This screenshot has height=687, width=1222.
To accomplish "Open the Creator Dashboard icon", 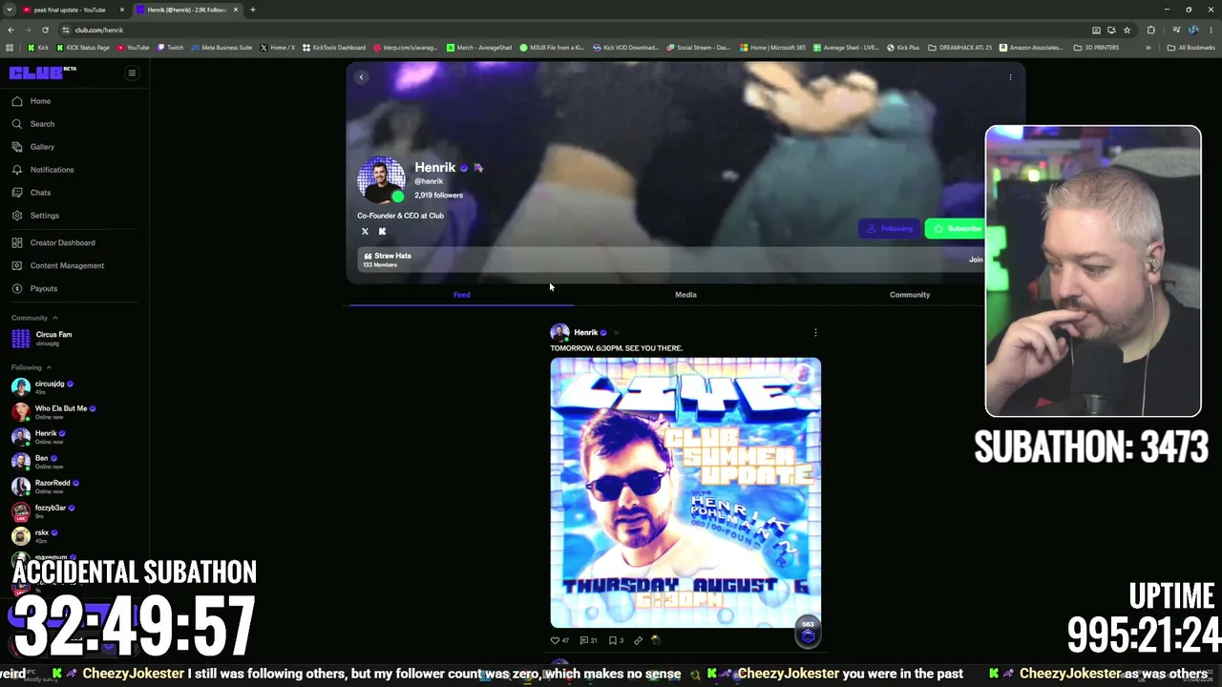I will [17, 242].
